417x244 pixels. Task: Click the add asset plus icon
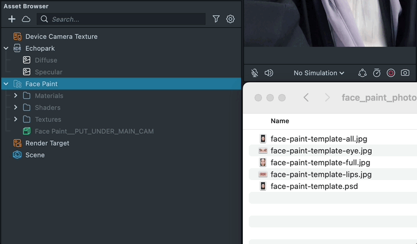coord(12,19)
